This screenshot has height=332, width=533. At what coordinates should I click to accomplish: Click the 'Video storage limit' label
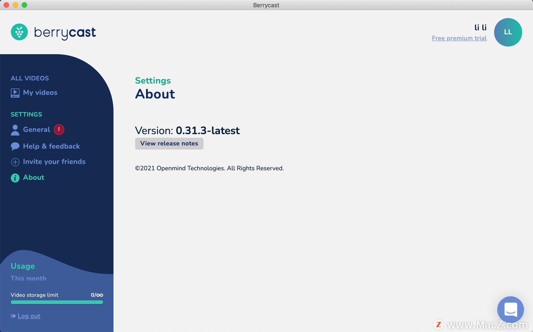[34, 295]
